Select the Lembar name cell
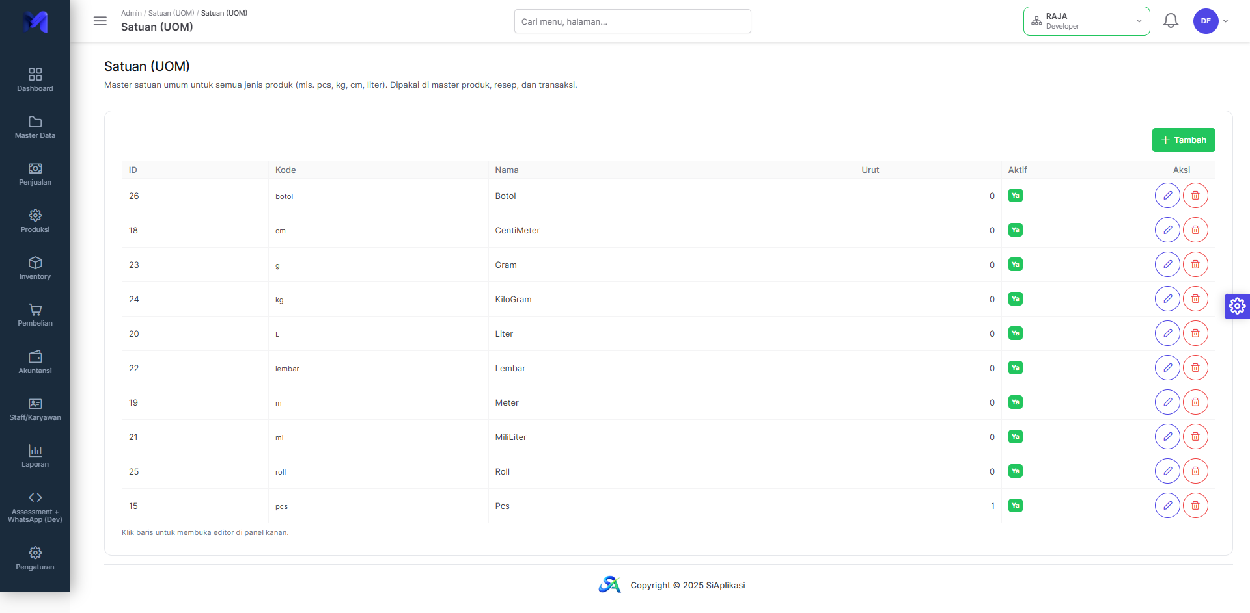The height and width of the screenshot is (613, 1250). point(671,368)
